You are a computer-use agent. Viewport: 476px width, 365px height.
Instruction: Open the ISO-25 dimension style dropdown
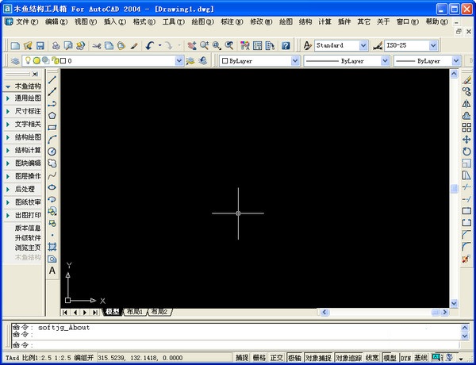point(454,45)
